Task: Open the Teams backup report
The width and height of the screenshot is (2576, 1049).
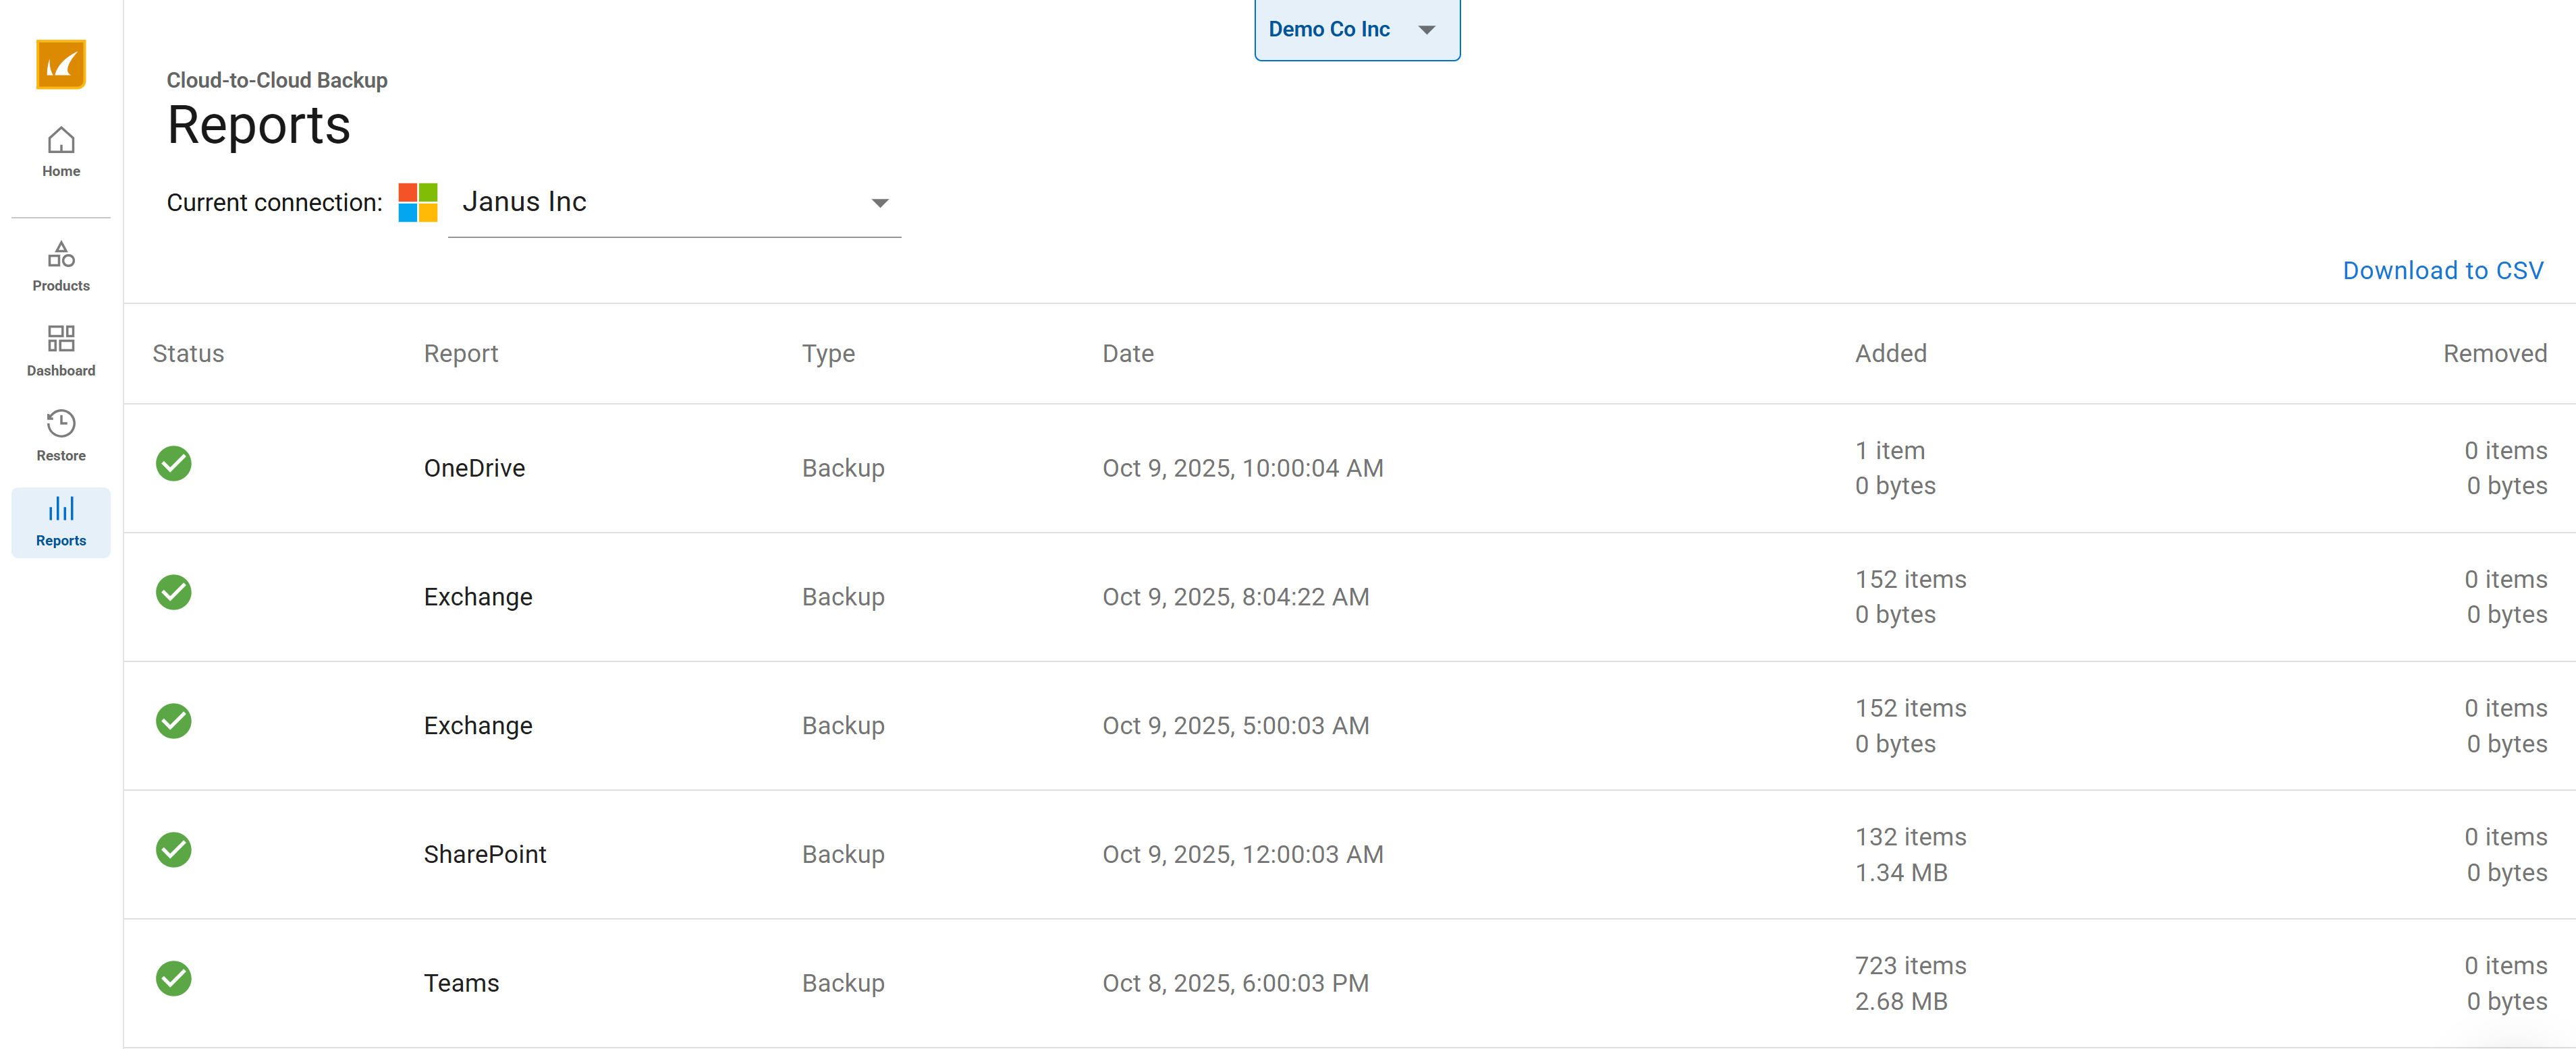Action: pyautogui.click(x=461, y=984)
